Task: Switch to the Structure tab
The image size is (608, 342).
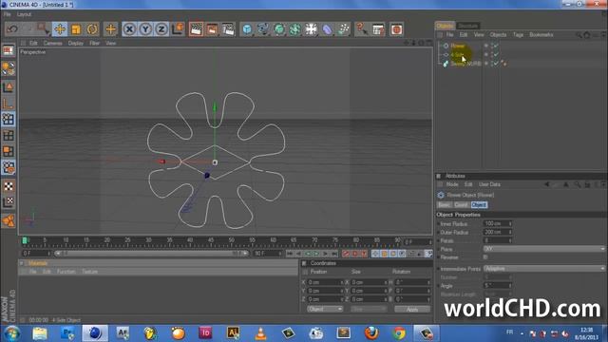Action: [467, 26]
